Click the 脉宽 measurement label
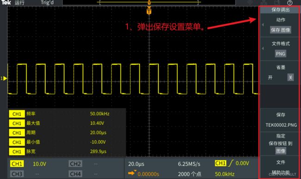The image size is (301, 179). (31, 151)
